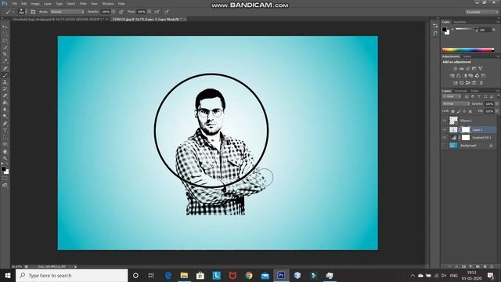Open the Windows Start menu
Image resolution: width=501 pixels, height=282 pixels.
pyautogui.click(x=8, y=275)
